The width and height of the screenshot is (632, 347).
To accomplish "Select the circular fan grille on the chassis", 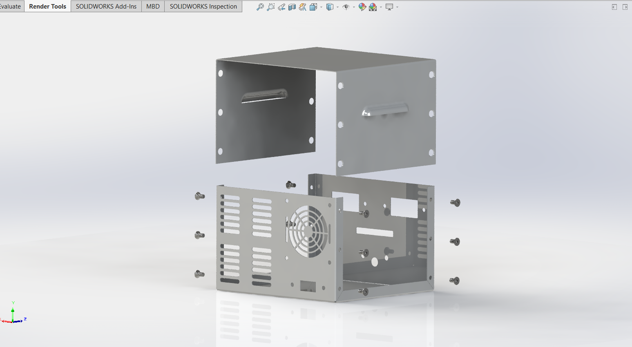I will [x=308, y=231].
